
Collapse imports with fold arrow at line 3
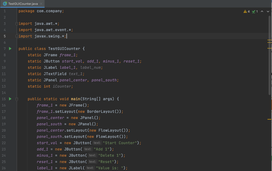[x=16, y=23]
